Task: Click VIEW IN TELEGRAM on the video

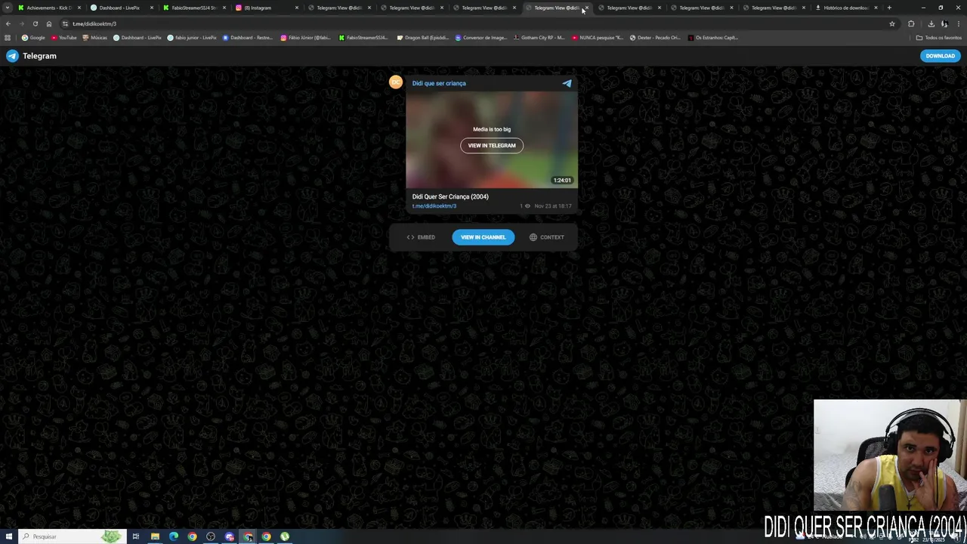Action: [x=492, y=145]
